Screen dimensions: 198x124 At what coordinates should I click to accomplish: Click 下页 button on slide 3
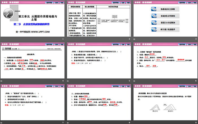pos(195,3)
